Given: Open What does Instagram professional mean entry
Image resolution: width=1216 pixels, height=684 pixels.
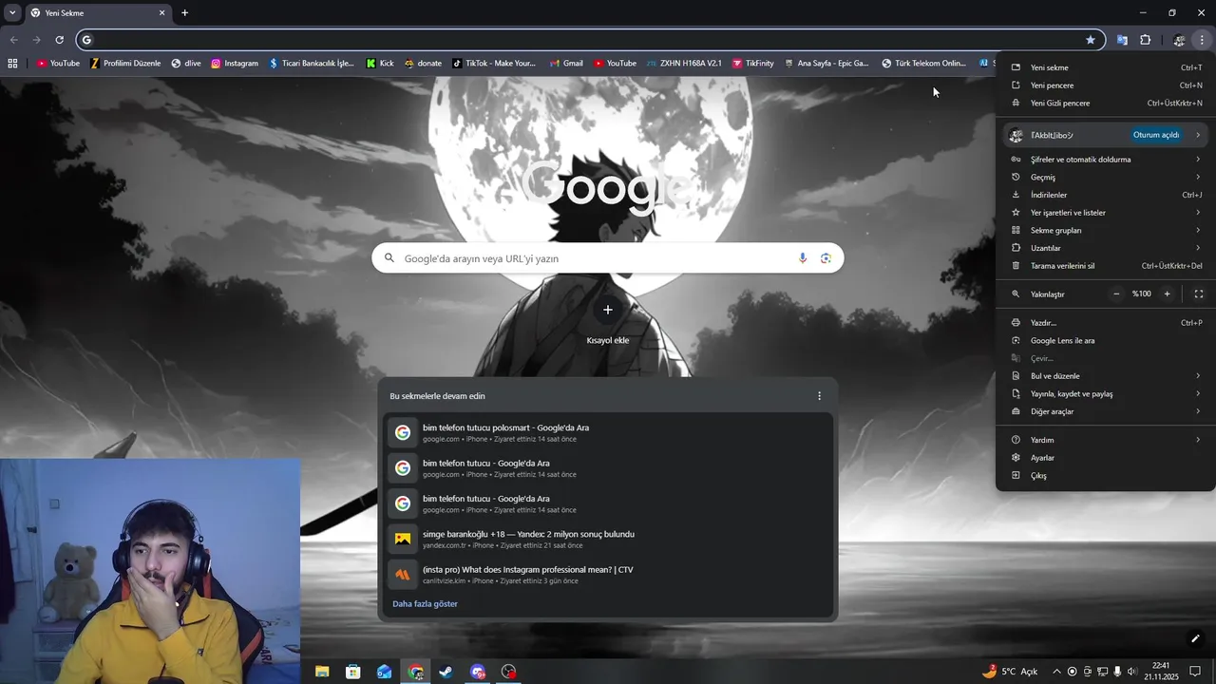Looking at the screenshot, I should (x=608, y=575).
